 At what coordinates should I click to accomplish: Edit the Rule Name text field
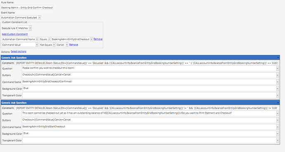(27, 7)
